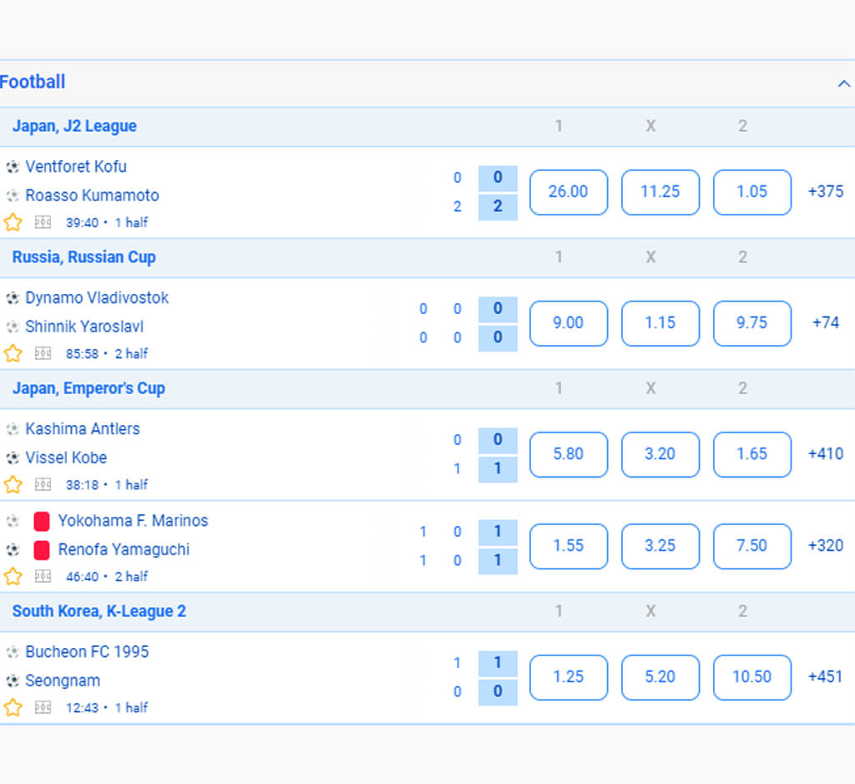Favorite the Bucheon FC 1995 match star
Screen dimensions: 855x784
click(13, 708)
